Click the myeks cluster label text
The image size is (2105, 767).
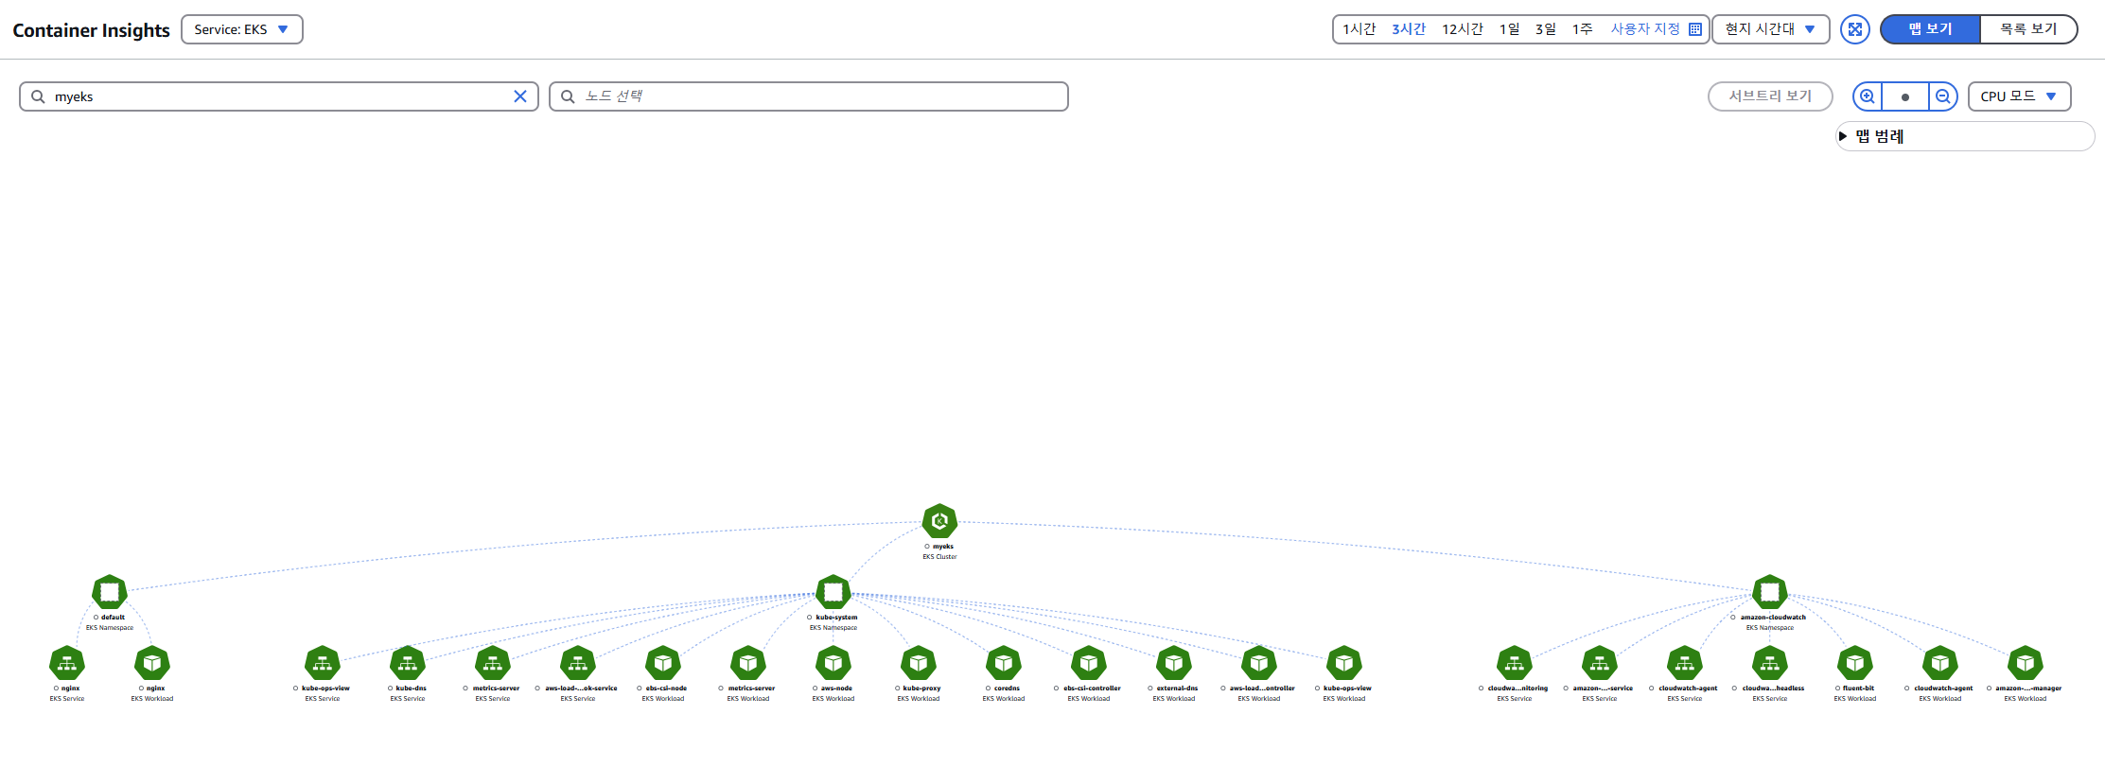pos(943,547)
